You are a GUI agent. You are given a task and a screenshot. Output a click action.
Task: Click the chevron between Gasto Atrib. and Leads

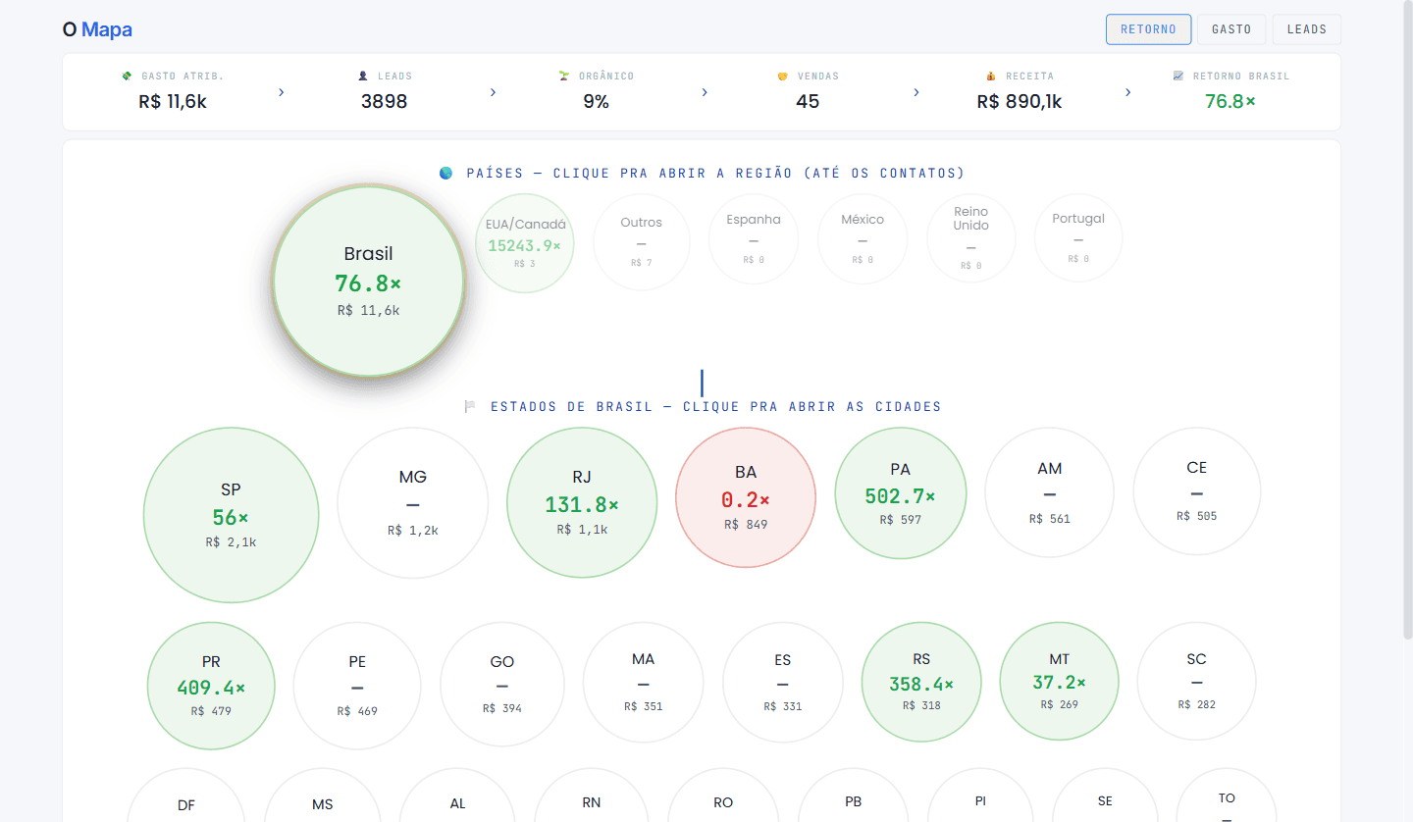tap(281, 92)
